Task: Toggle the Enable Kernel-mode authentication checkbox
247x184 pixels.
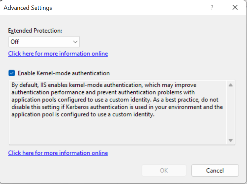Action: tap(12, 73)
